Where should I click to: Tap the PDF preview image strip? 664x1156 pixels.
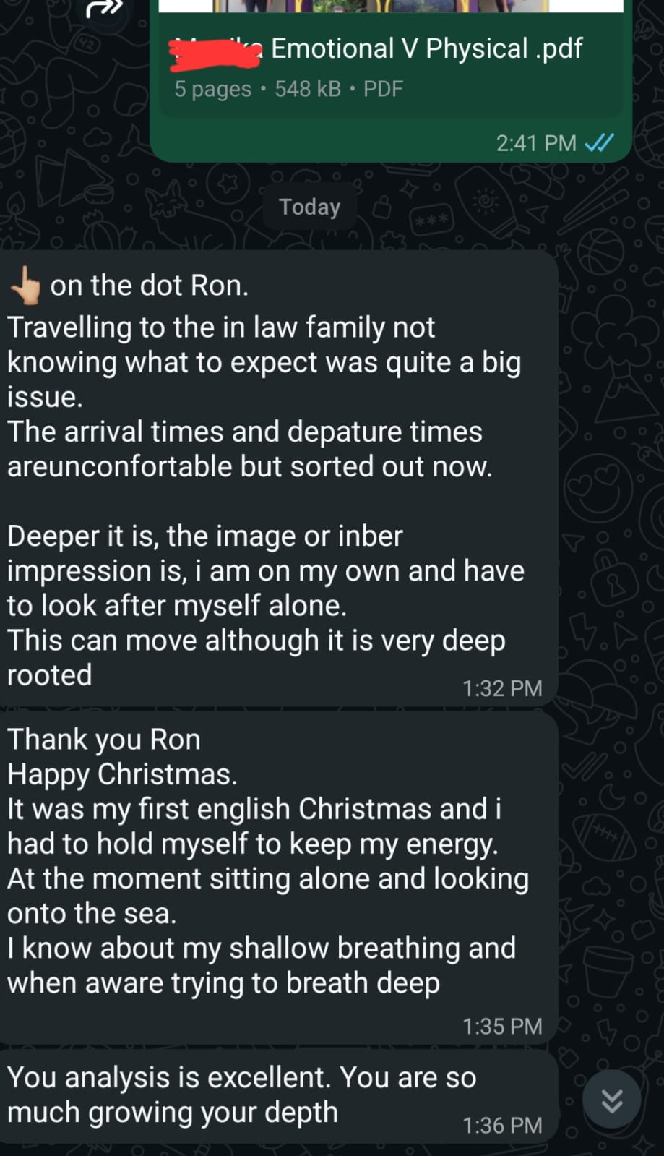coord(390,6)
